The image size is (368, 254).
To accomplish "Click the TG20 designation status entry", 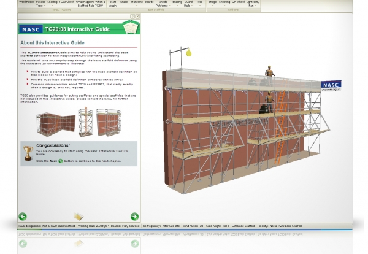I will (47, 226).
